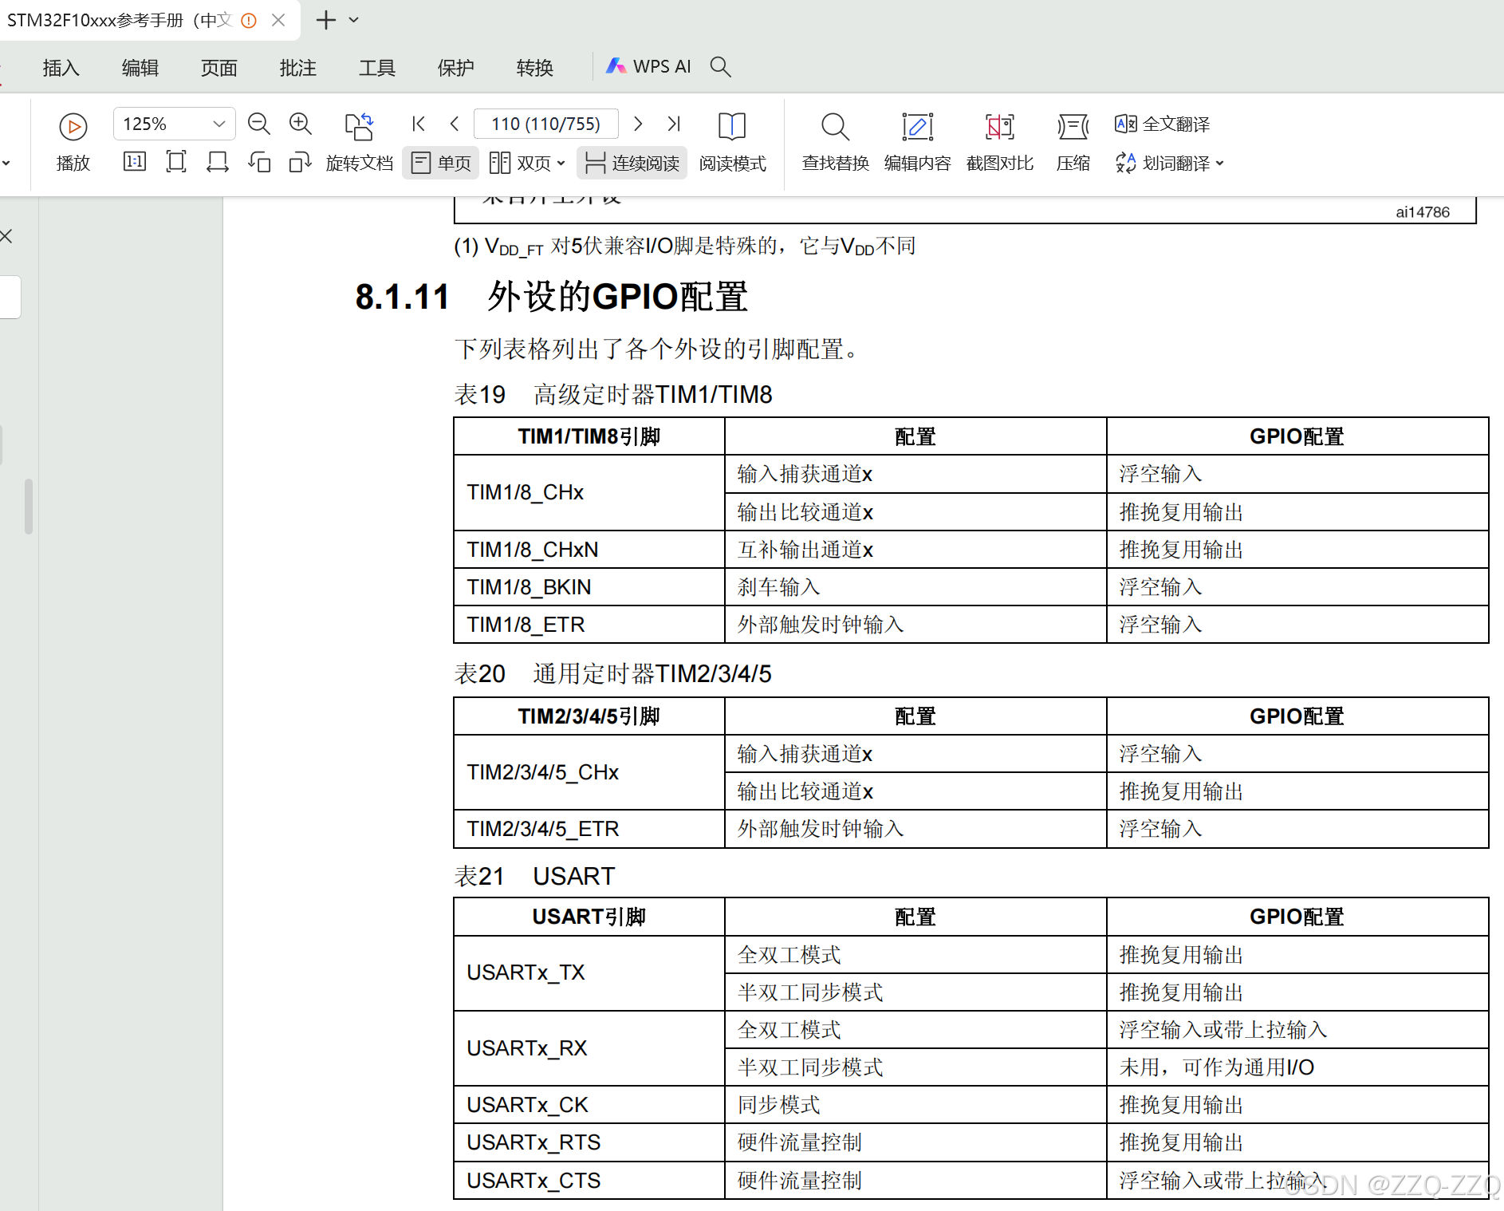
Task: Toggle continuous reading (连续阅读)
Action: (632, 163)
